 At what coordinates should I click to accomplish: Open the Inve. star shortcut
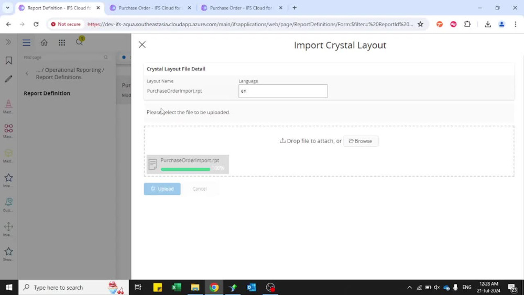[8, 180]
